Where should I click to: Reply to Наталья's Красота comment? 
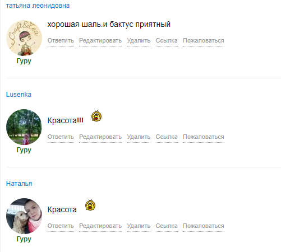pyautogui.click(x=61, y=226)
